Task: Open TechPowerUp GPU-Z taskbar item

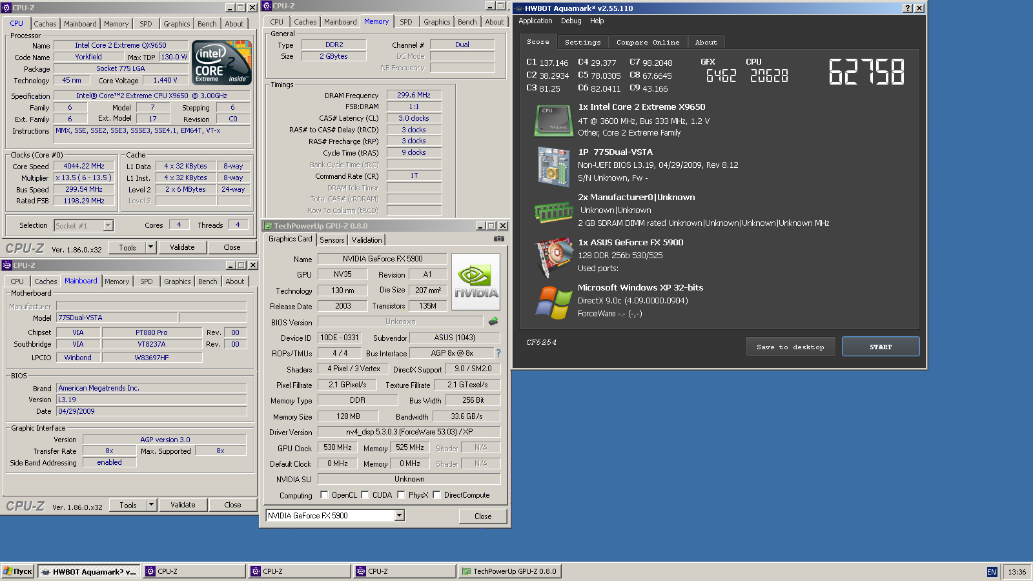Action: coord(509,571)
